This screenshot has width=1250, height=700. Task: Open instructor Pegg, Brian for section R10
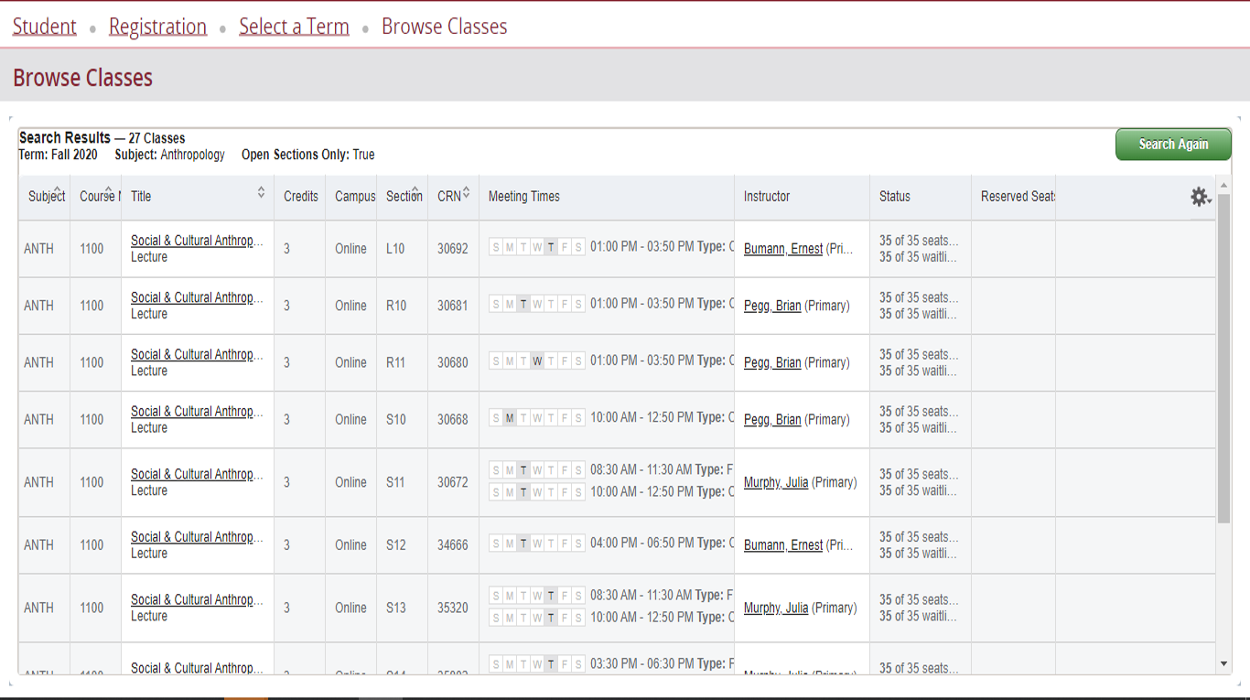point(771,306)
